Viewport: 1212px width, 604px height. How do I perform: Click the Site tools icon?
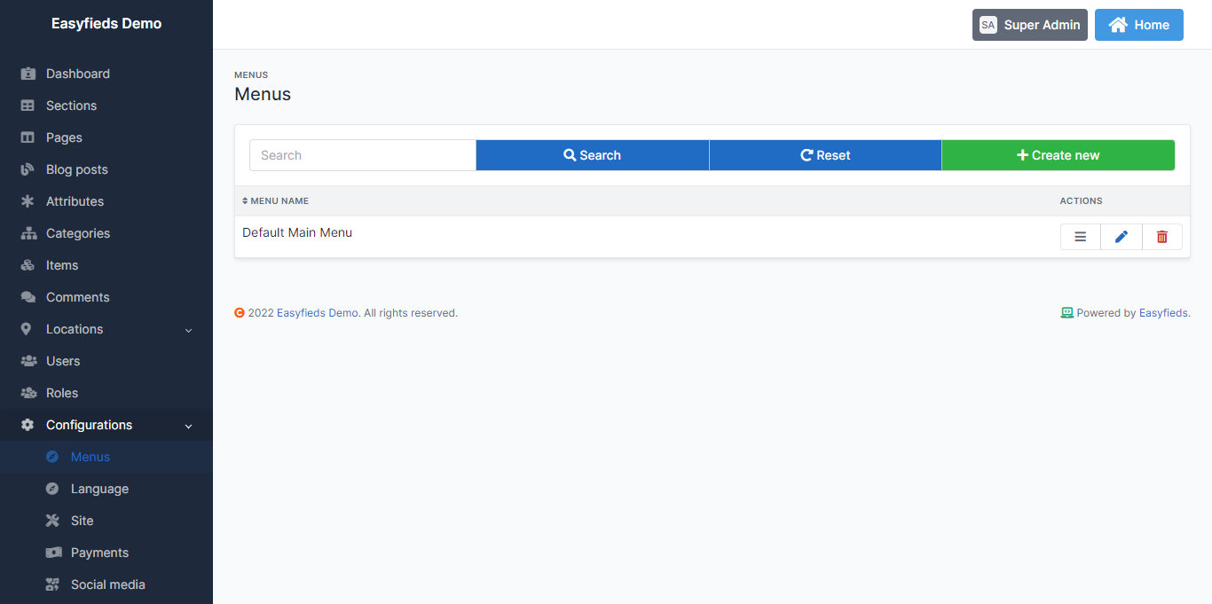coord(52,521)
